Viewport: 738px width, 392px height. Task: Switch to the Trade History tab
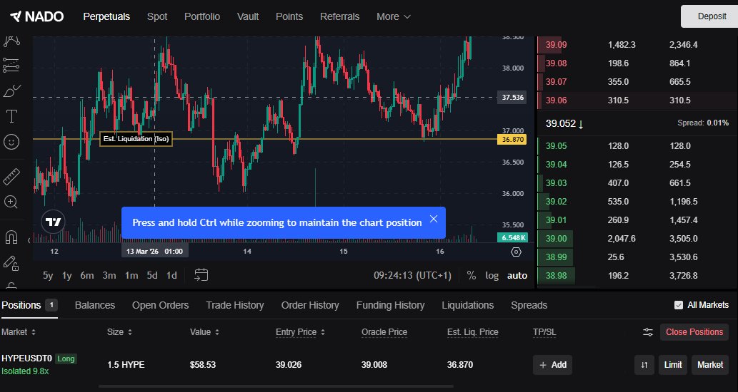pos(235,305)
